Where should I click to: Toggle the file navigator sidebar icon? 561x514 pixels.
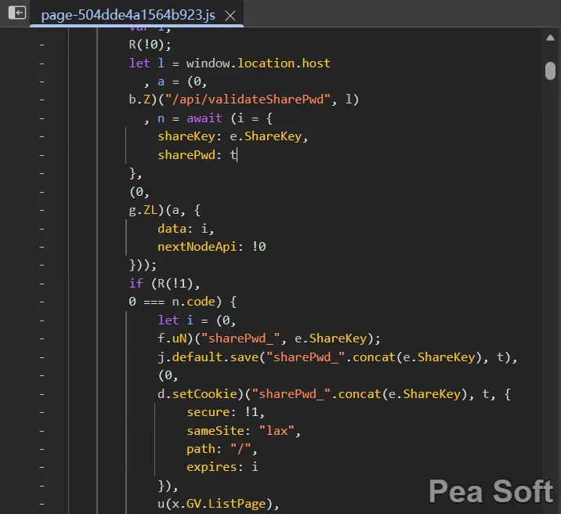click(x=16, y=13)
